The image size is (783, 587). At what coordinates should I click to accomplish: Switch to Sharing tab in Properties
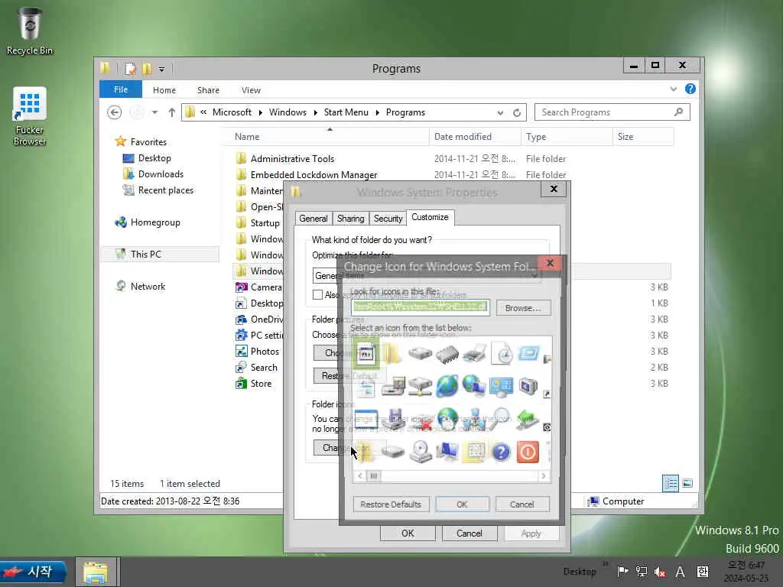point(350,219)
